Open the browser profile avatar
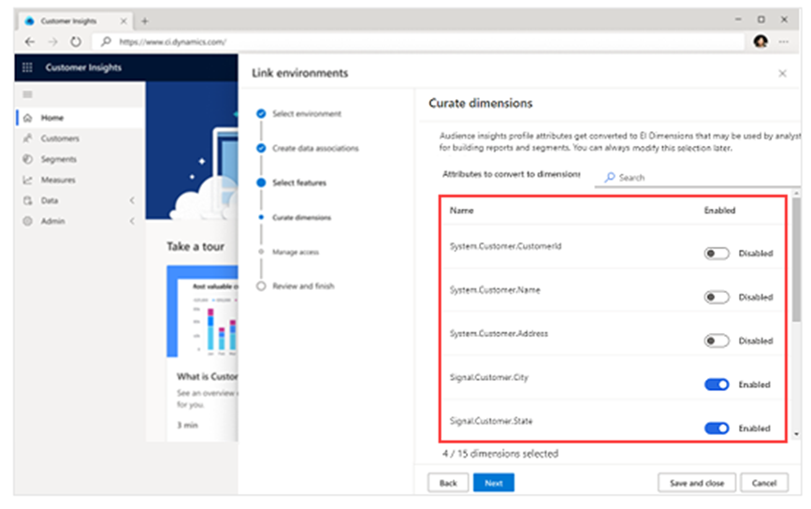The width and height of the screenshot is (811, 509). [760, 41]
